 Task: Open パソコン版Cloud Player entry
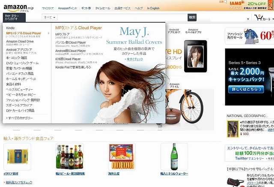tap(71, 42)
